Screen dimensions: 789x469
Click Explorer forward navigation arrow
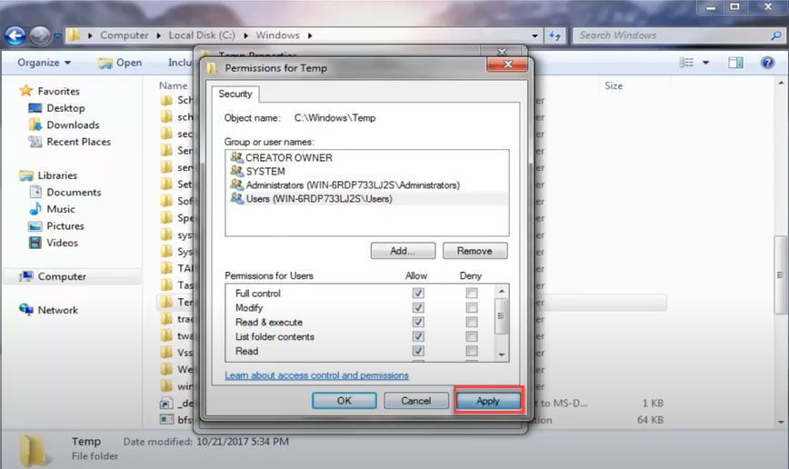[x=40, y=35]
